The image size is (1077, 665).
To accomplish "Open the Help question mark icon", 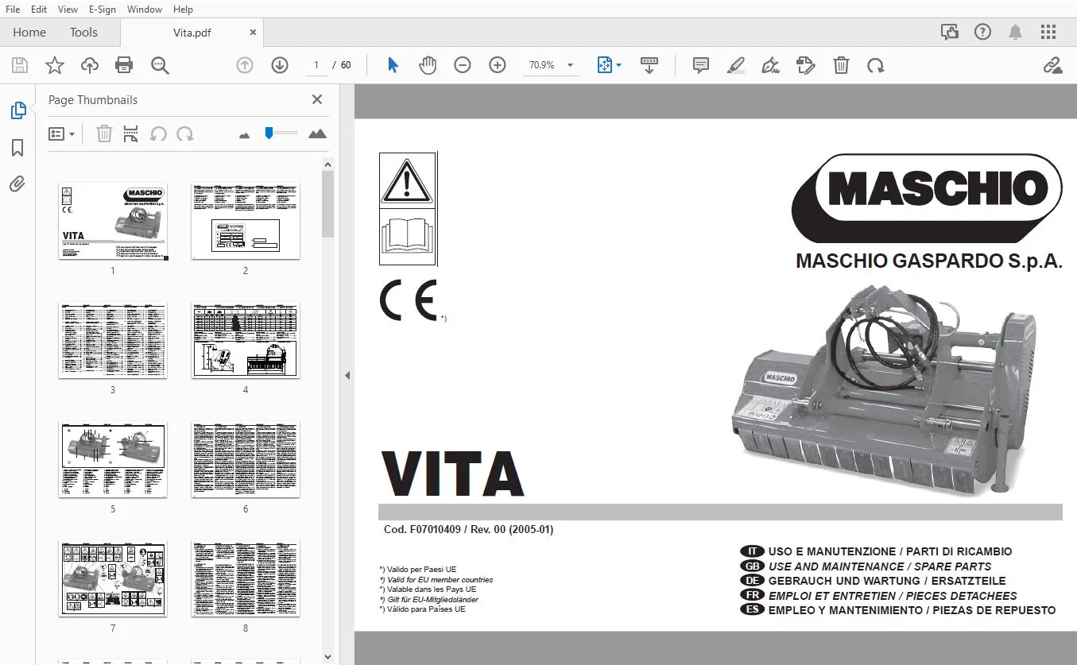I will 983,32.
